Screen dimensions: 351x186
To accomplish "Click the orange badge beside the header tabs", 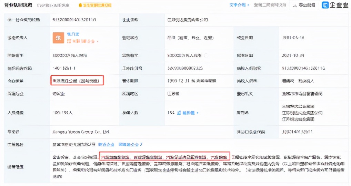I will pos(95,5).
